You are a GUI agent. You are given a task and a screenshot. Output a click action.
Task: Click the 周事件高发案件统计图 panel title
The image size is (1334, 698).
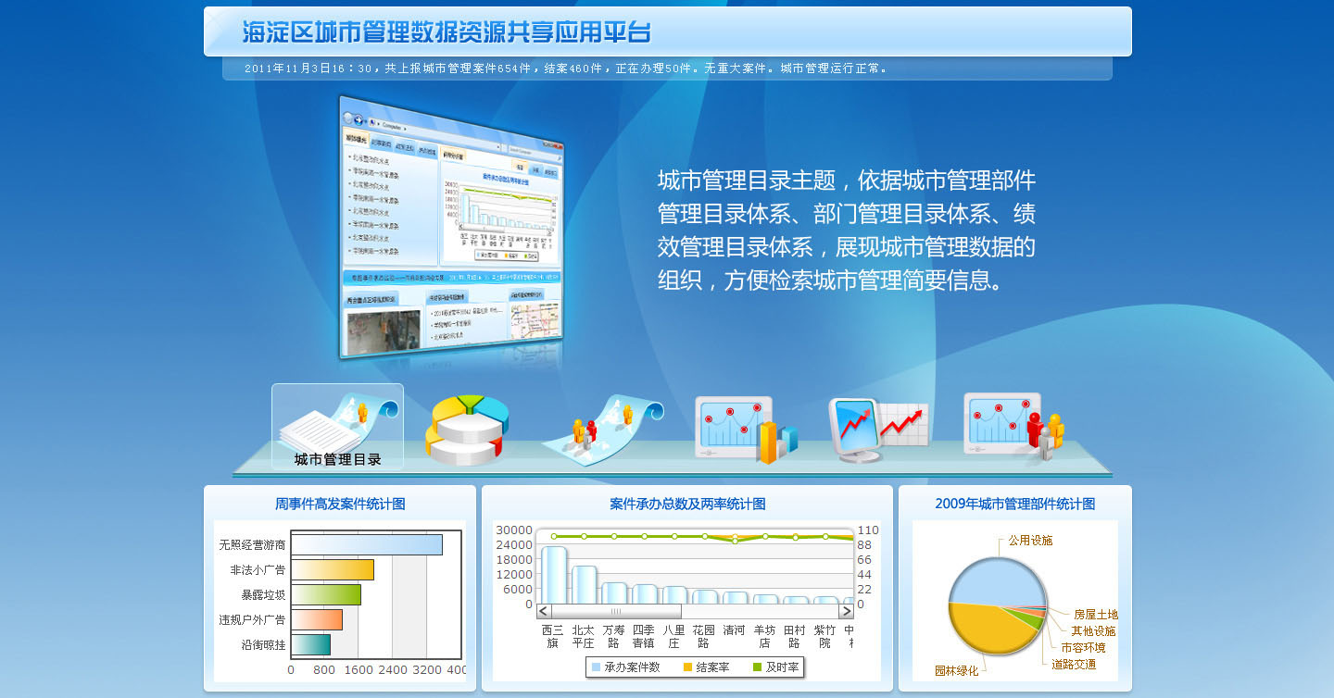click(340, 505)
